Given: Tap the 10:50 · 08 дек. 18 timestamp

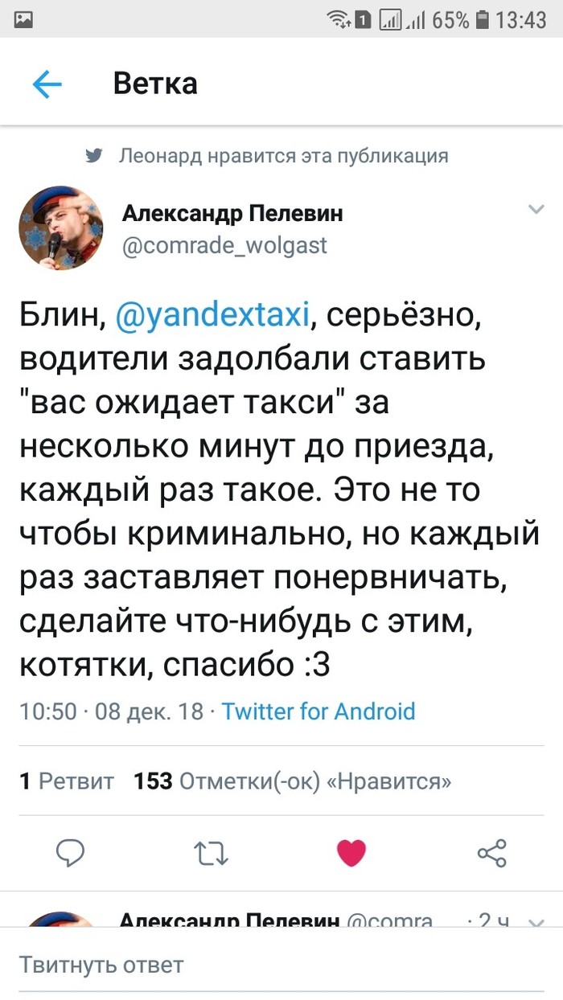Looking at the screenshot, I should point(111,711).
